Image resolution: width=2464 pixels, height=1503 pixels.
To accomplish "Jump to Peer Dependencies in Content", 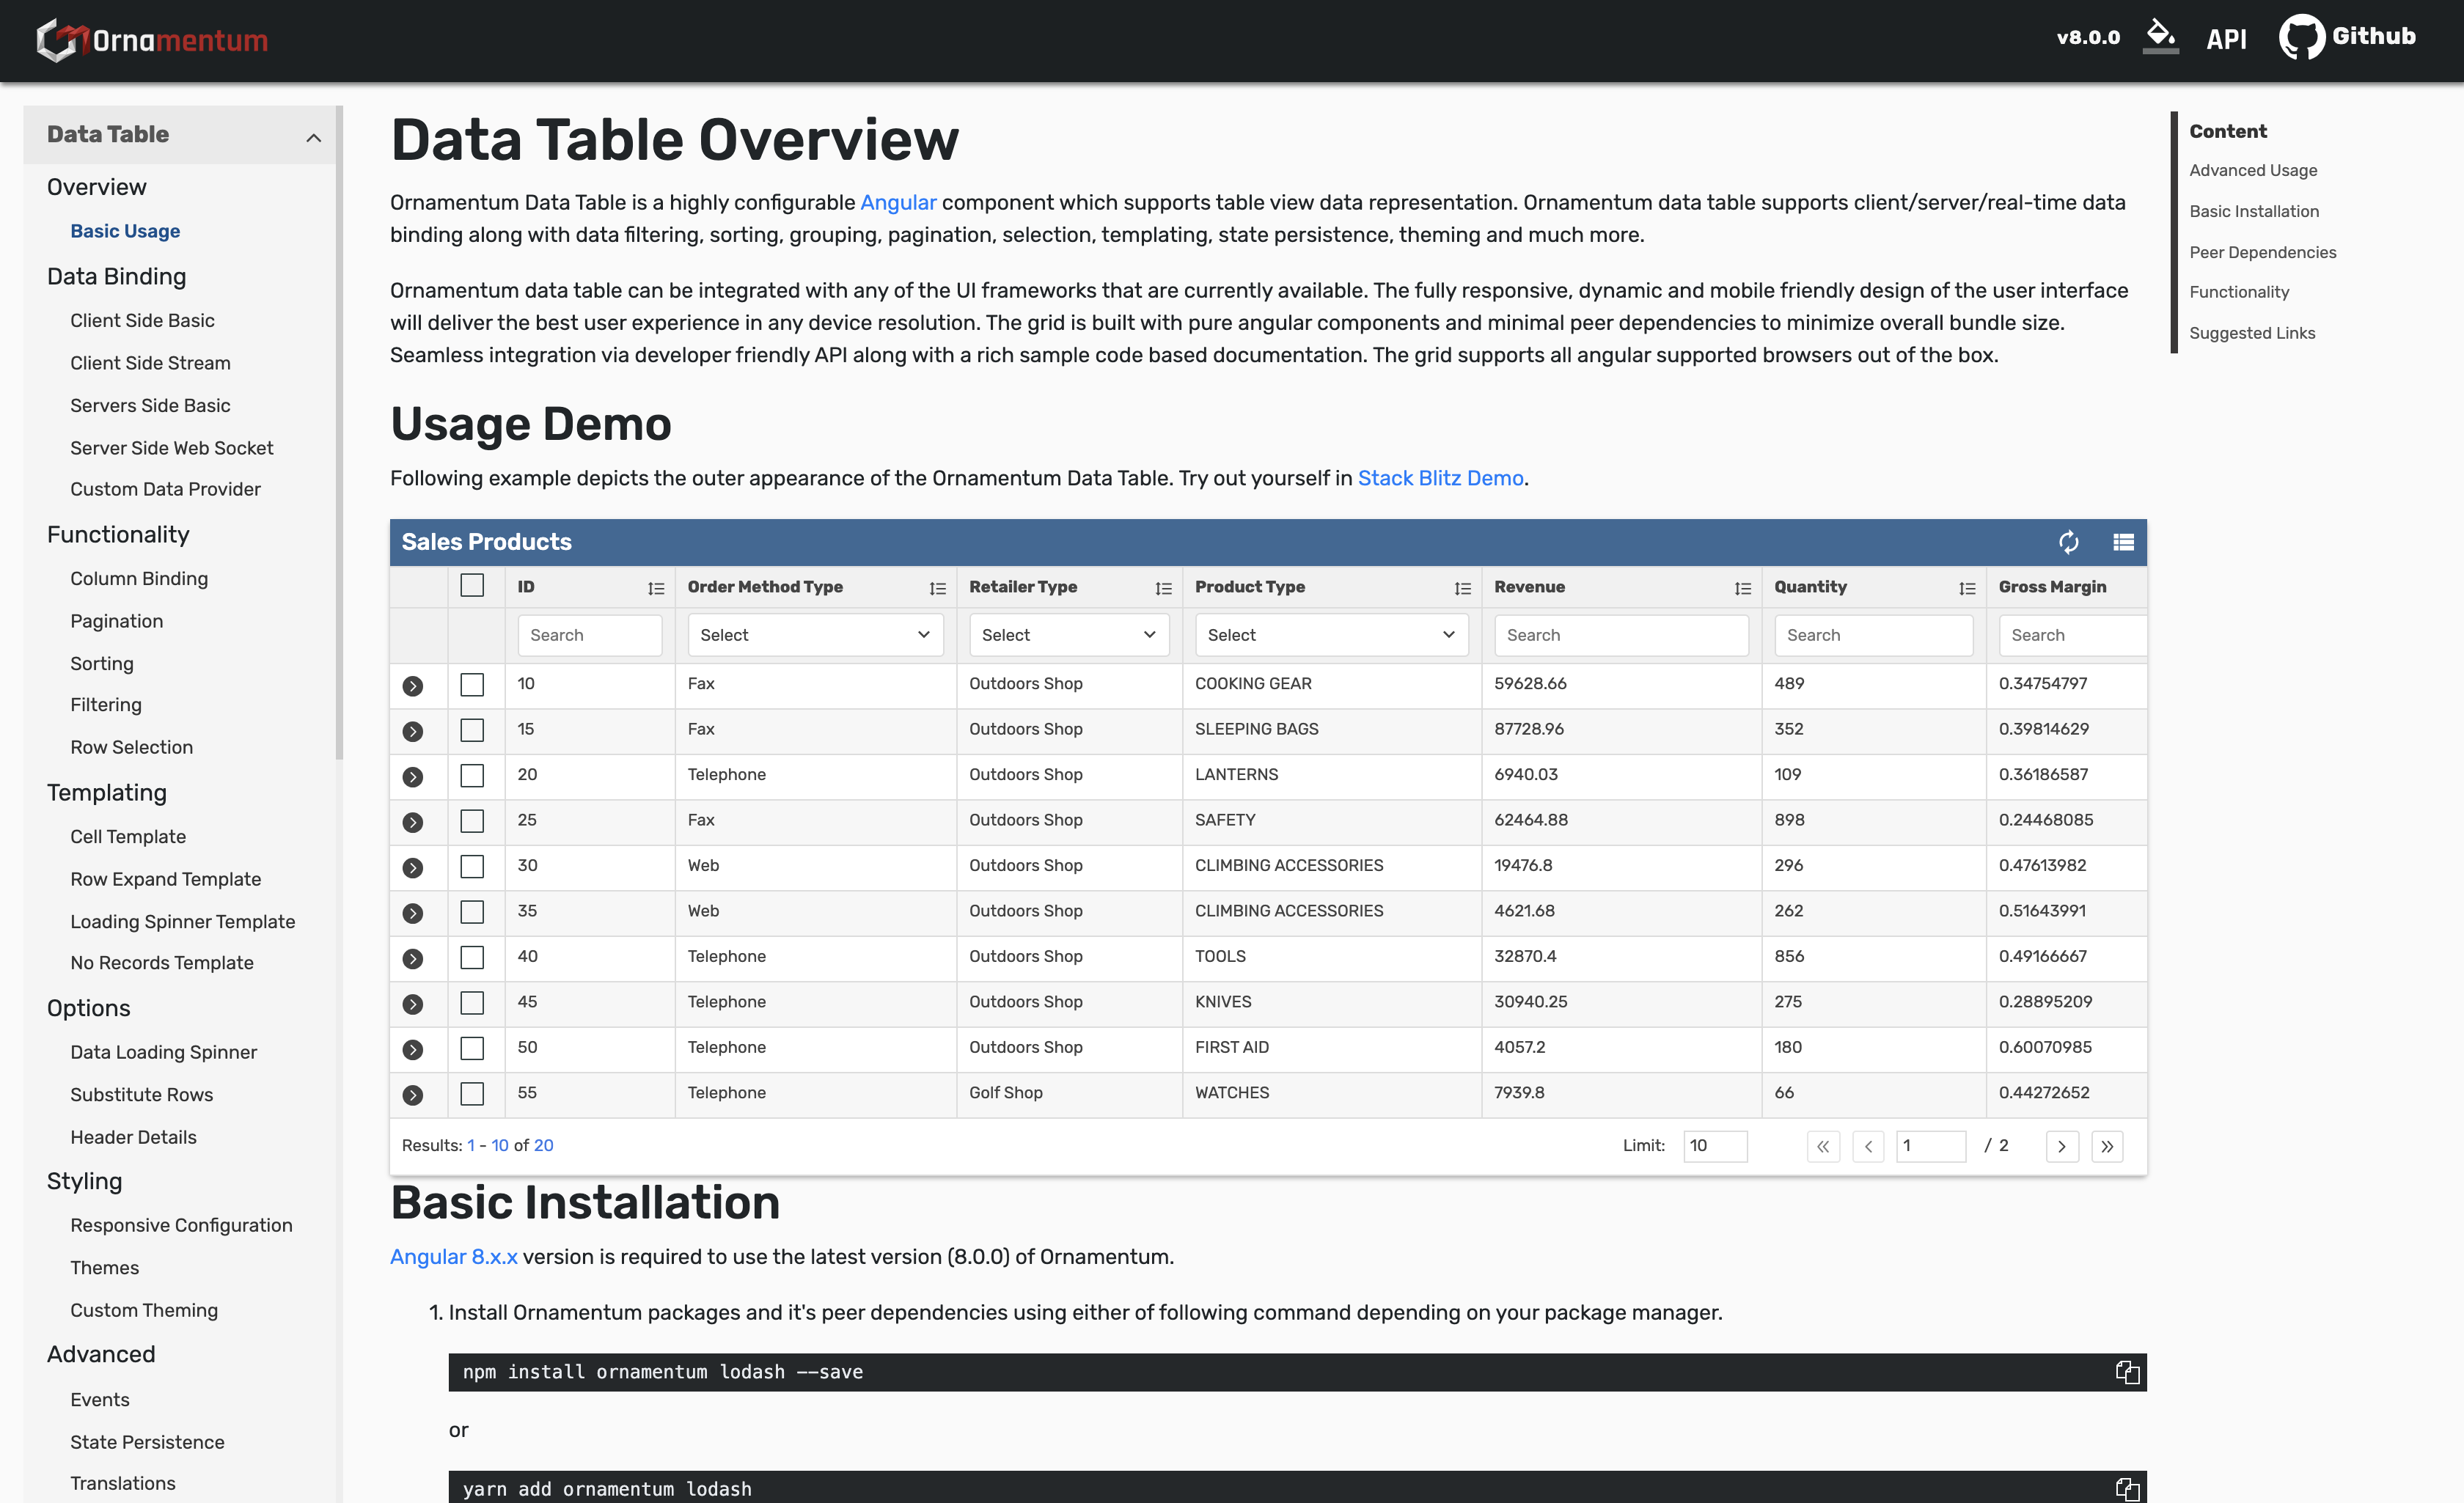I will click(x=2262, y=252).
